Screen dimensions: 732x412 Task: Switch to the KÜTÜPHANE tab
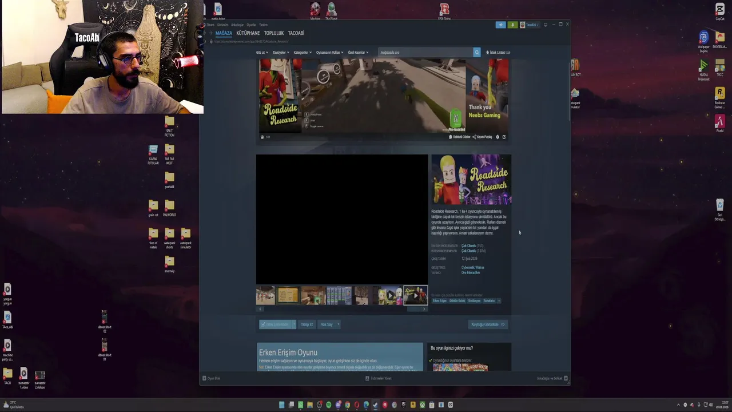248,33
